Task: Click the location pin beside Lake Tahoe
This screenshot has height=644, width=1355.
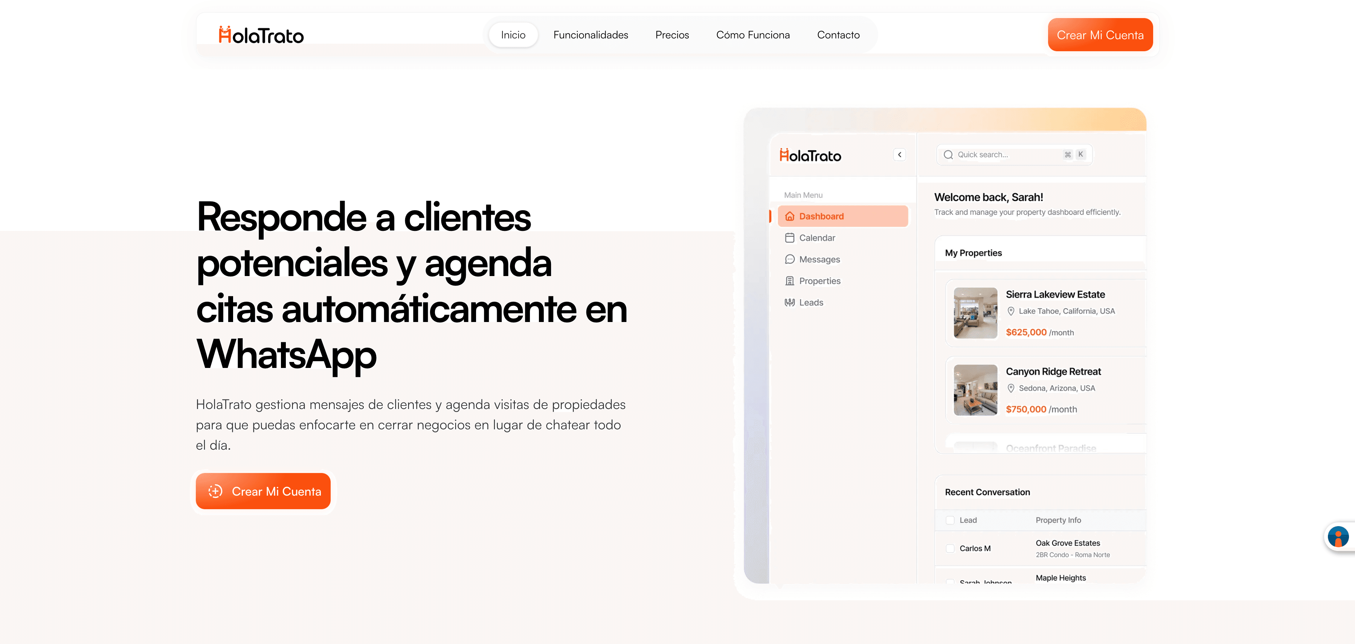Action: coord(1010,311)
